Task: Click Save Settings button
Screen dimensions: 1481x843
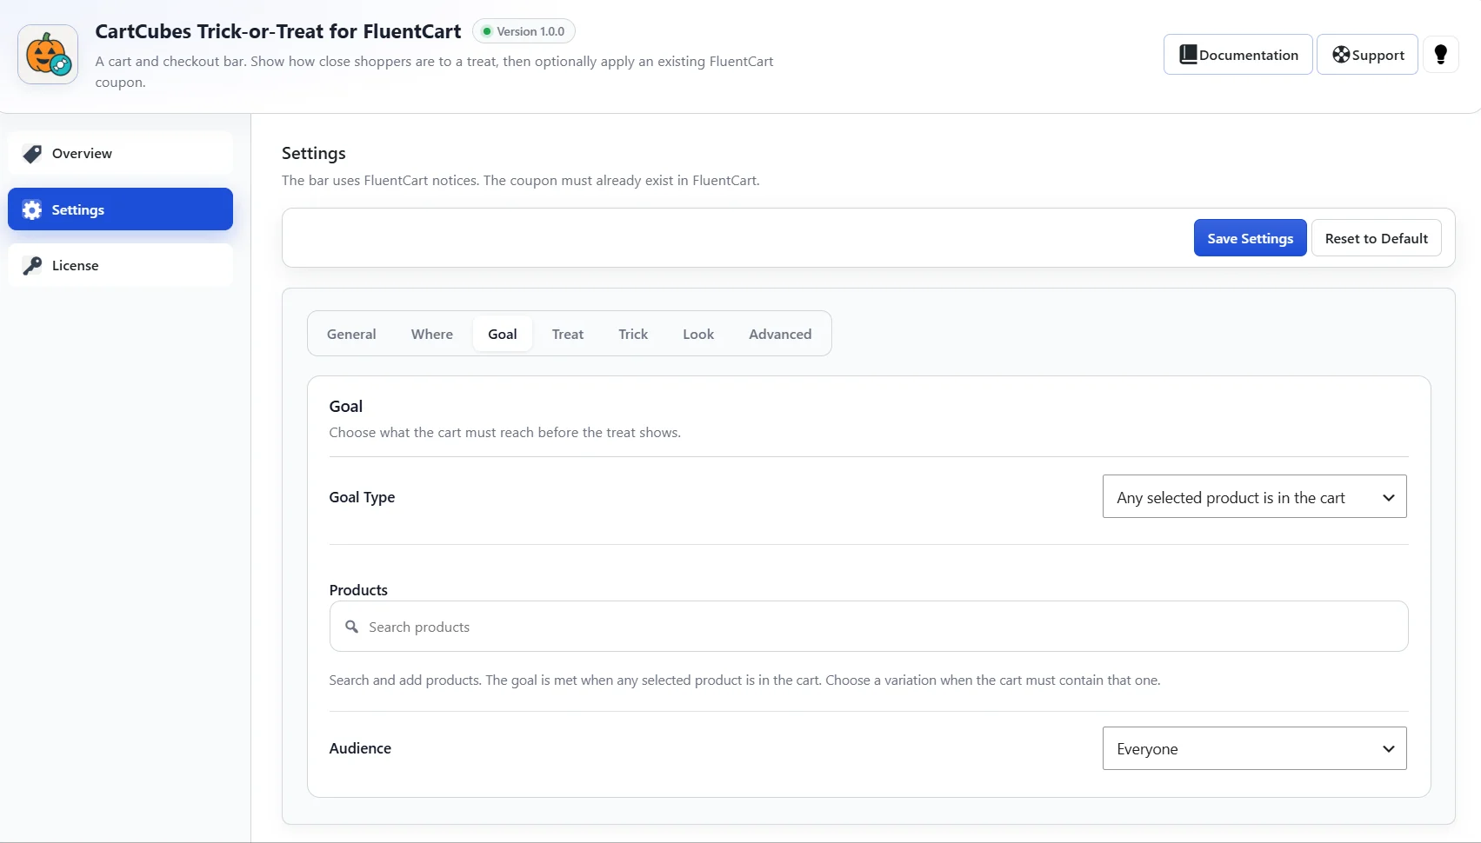Action: pyautogui.click(x=1250, y=238)
